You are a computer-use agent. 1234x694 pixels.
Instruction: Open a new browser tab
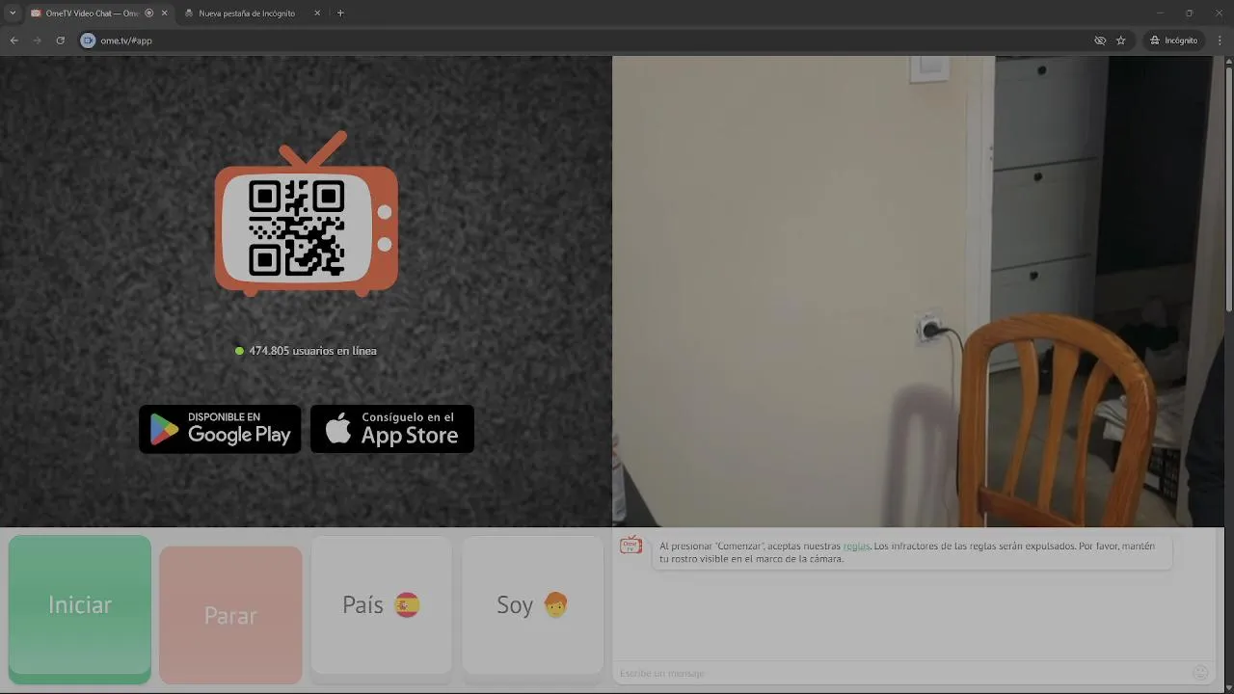pos(340,13)
